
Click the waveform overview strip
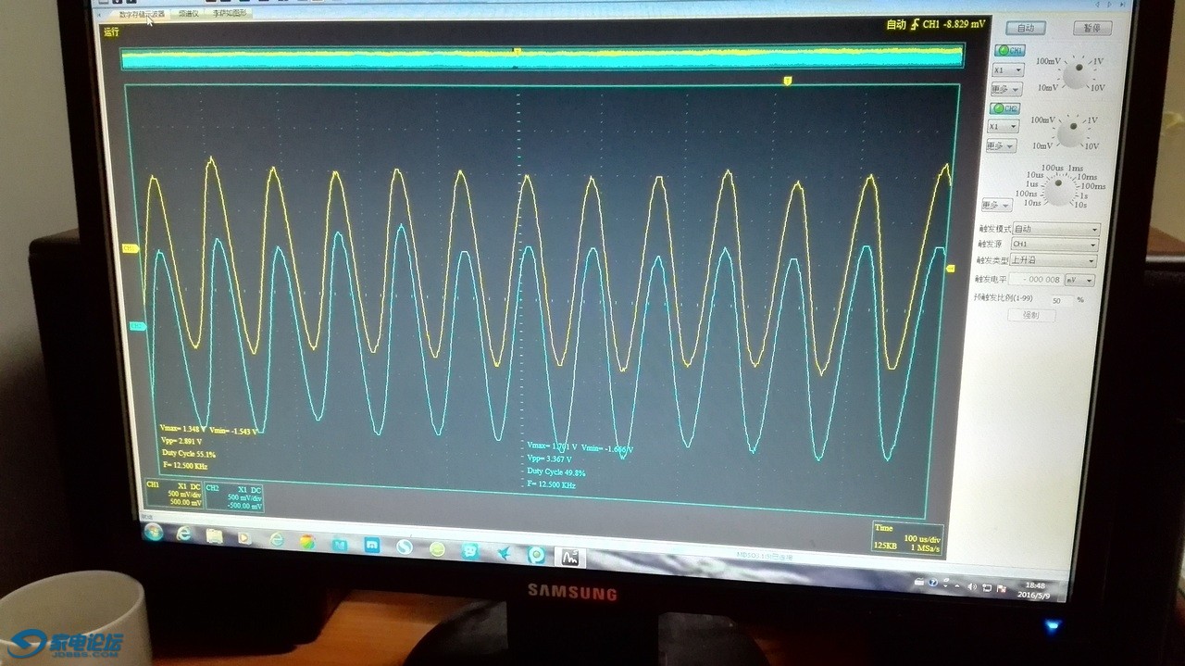543,57
